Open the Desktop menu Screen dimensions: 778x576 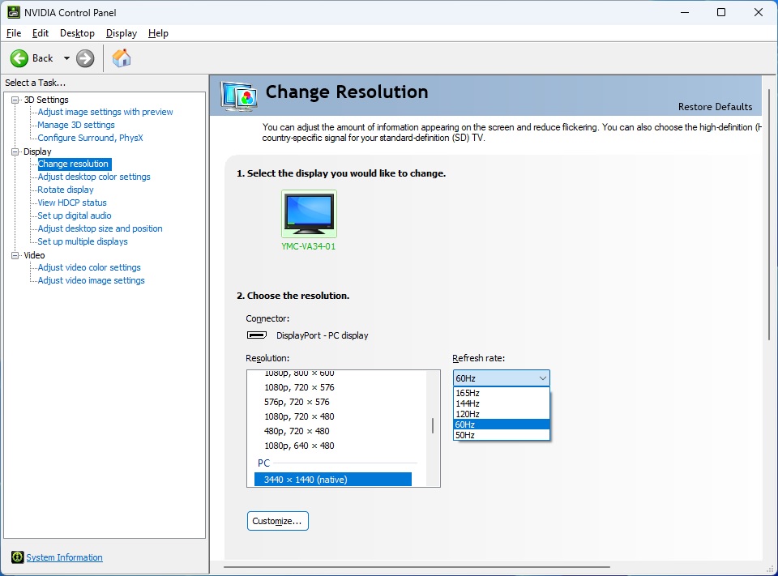(x=77, y=33)
